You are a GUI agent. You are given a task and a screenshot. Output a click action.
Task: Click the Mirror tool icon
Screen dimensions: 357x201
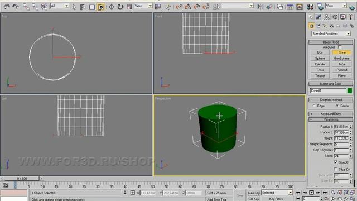[260, 7]
